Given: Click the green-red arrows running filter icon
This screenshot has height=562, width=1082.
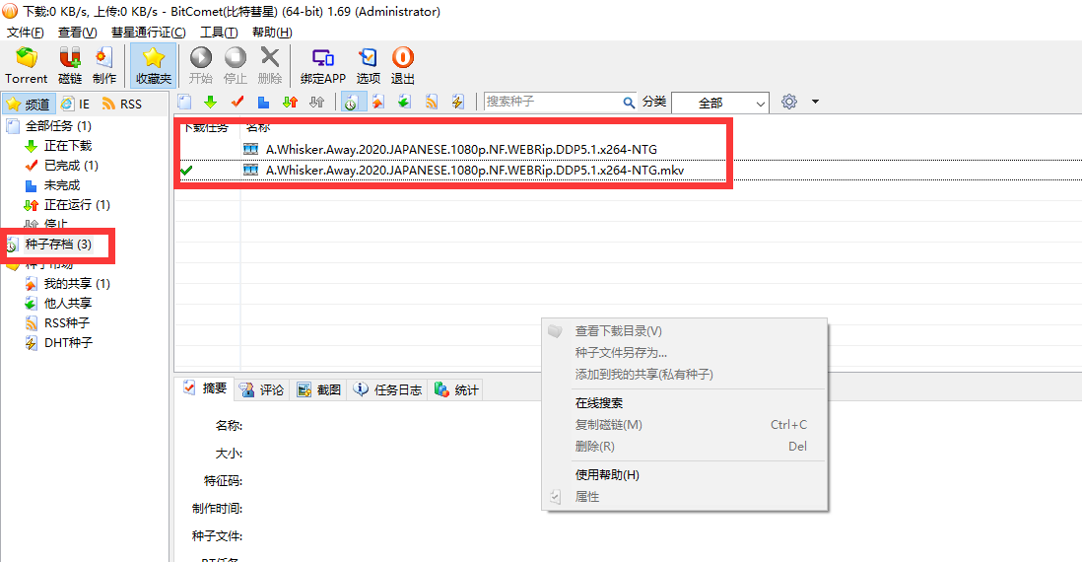Looking at the screenshot, I should click(291, 103).
